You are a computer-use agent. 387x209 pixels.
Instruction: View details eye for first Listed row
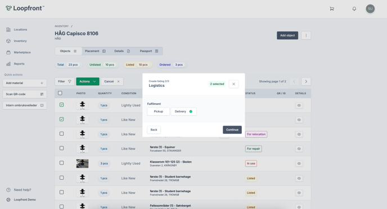(299, 179)
